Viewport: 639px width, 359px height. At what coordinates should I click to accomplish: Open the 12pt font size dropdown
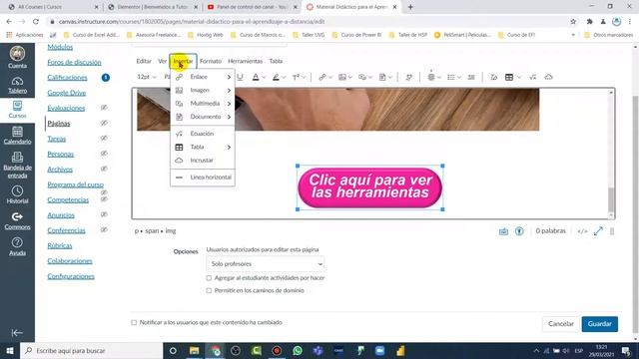click(147, 77)
